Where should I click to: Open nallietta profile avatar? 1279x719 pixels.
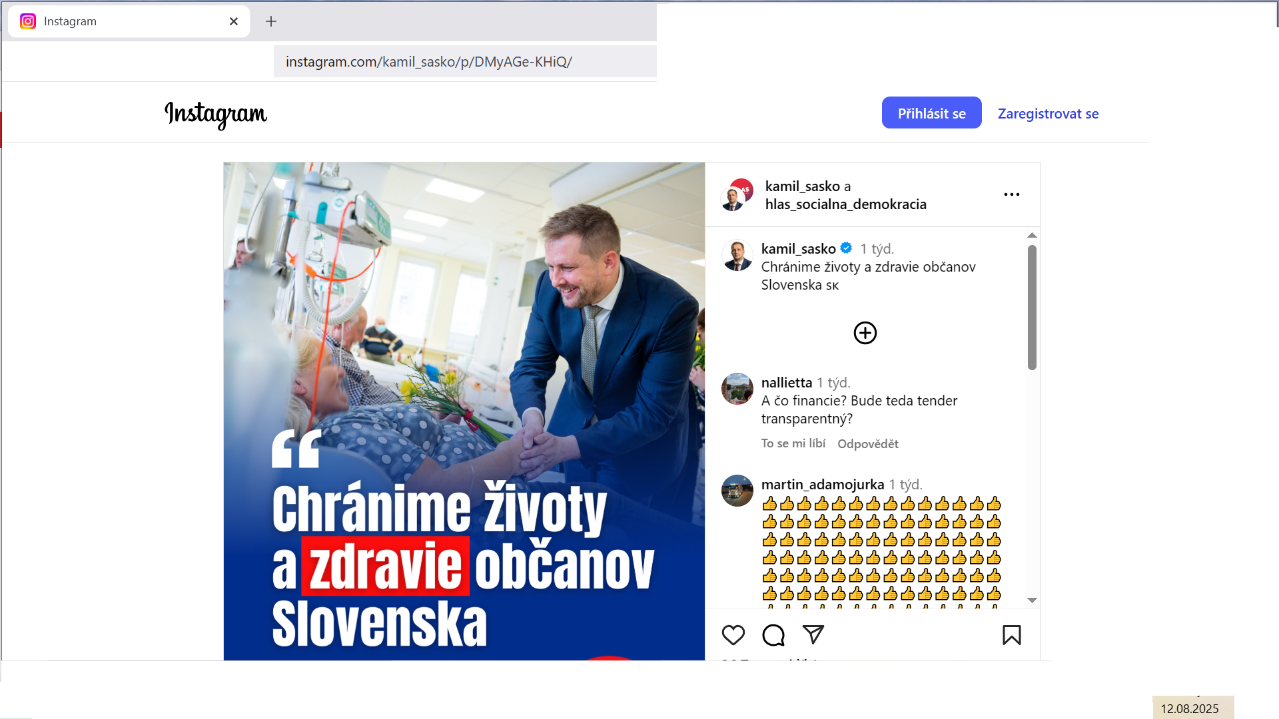(737, 389)
